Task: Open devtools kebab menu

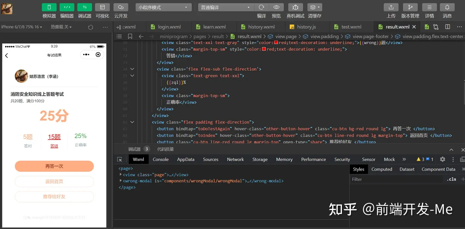Action: (x=453, y=159)
